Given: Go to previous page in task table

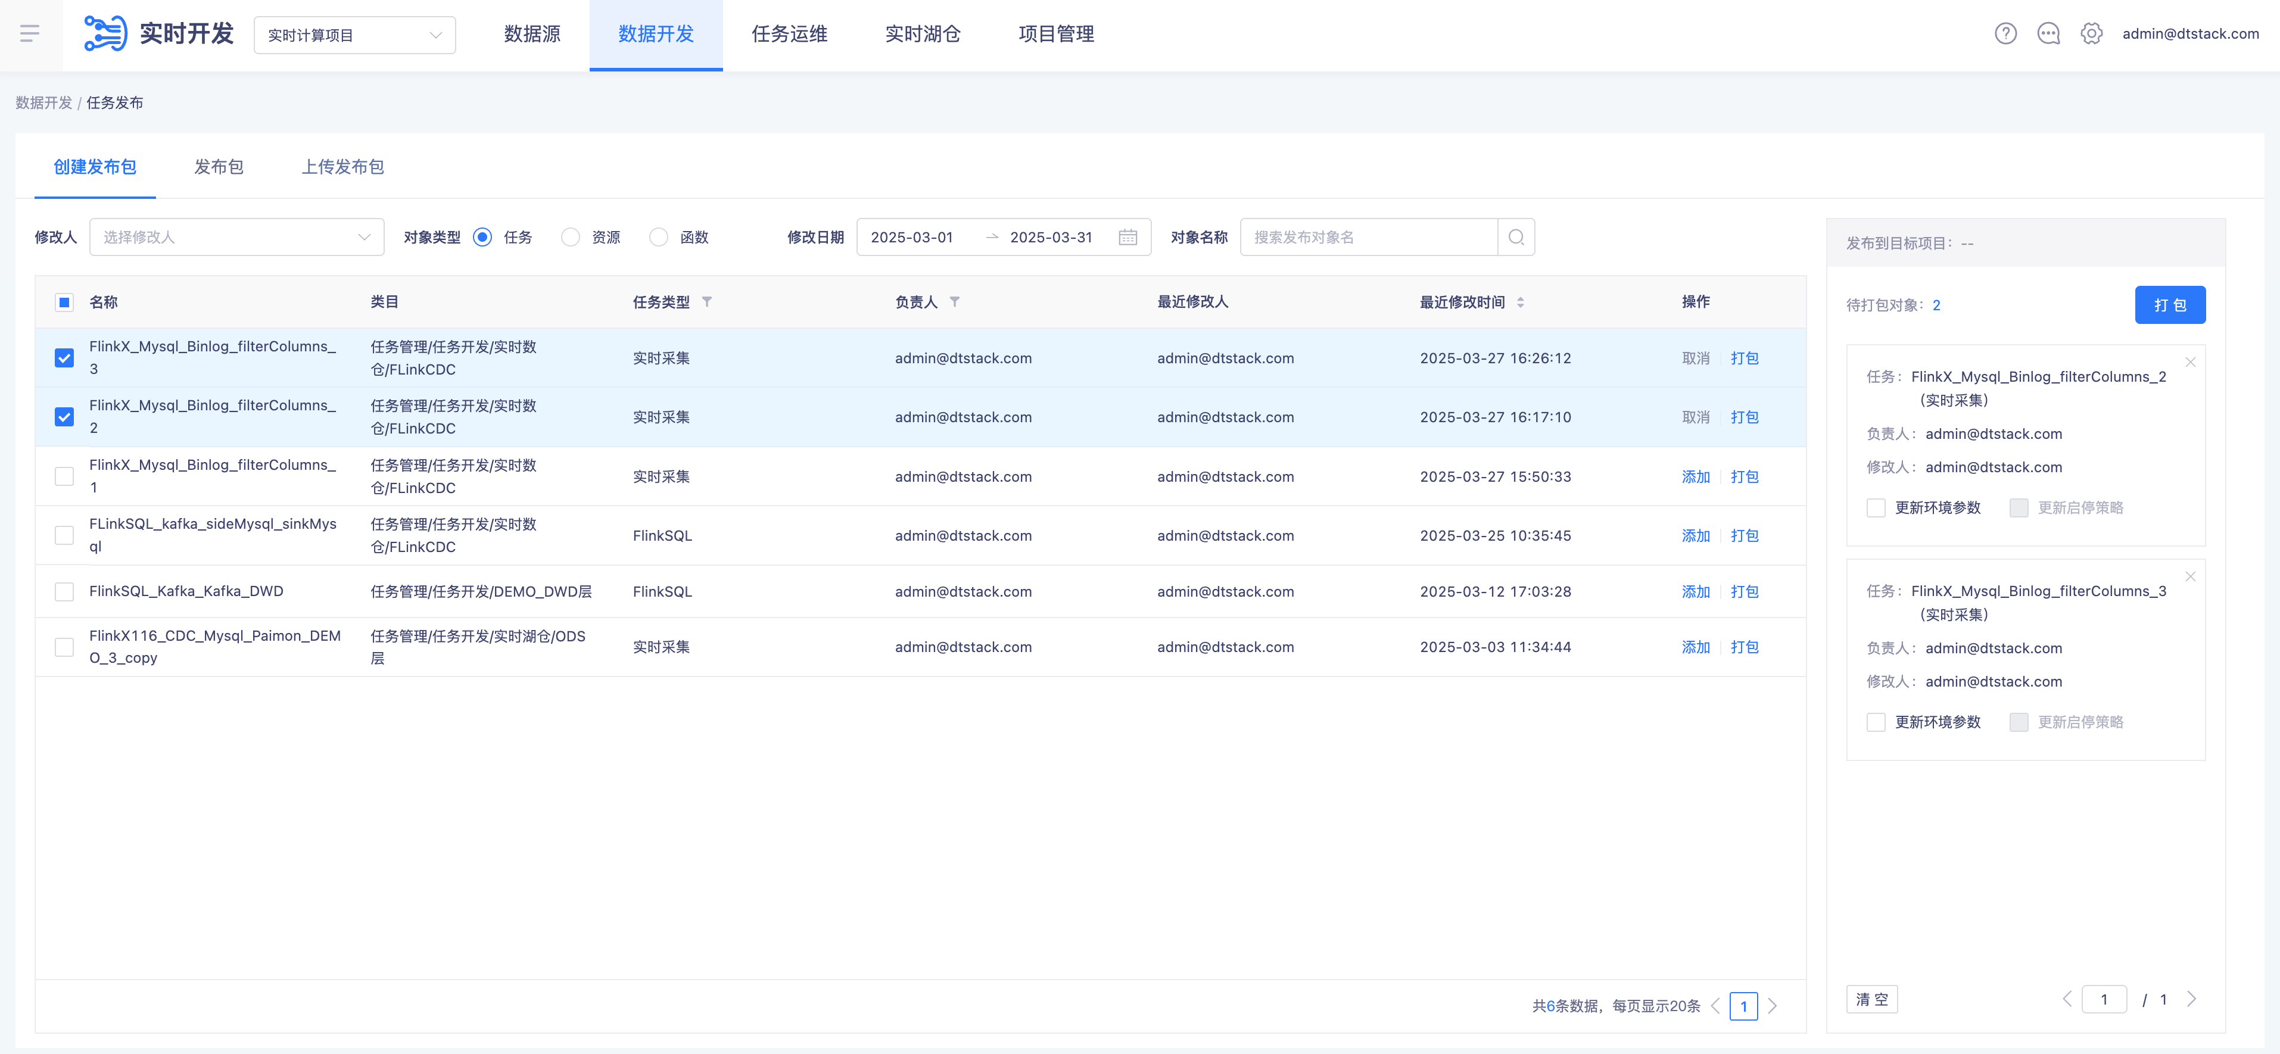Looking at the screenshot, I should click(x=1715, y=1006).
